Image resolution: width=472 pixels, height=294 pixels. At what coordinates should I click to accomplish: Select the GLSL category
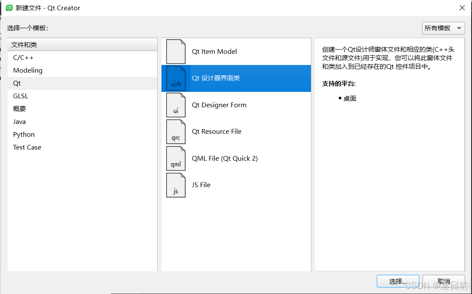click(x=82, y=96)
